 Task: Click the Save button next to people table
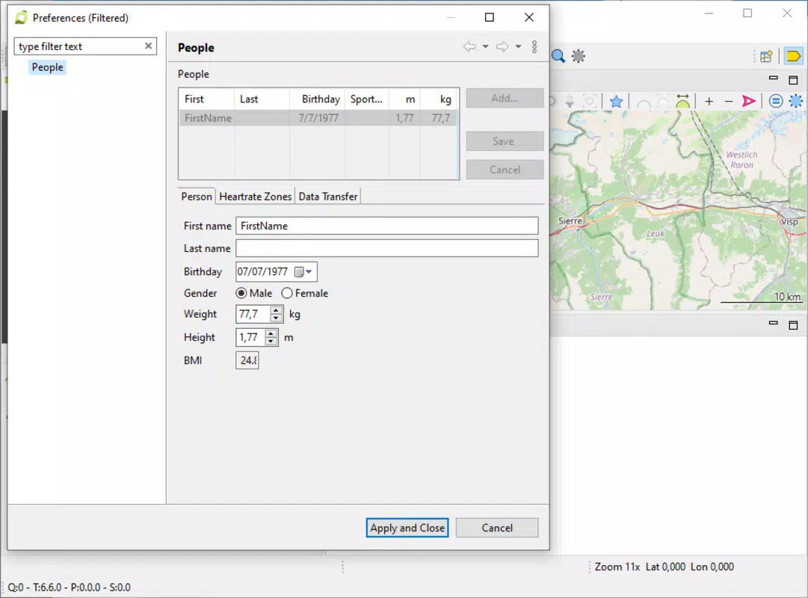coord(505,141)
